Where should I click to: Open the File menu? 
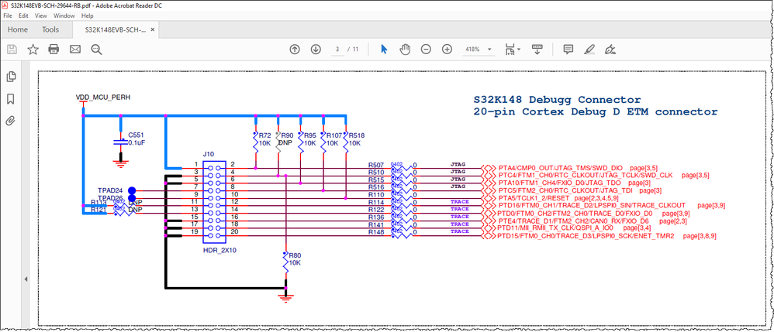[8, 15]
